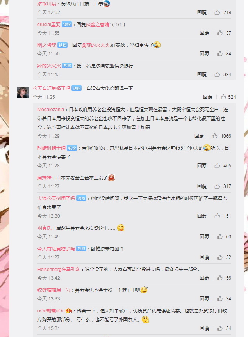Like the comment with 1066 likes

click(215, 136)
